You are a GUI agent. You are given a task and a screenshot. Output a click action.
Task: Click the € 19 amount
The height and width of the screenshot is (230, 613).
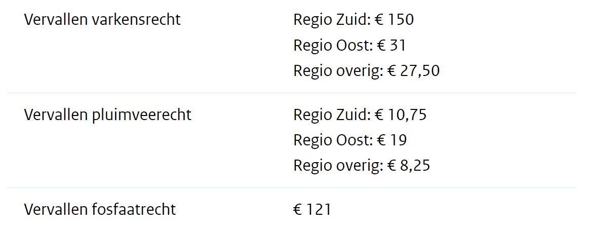click(x=392, y=140)
